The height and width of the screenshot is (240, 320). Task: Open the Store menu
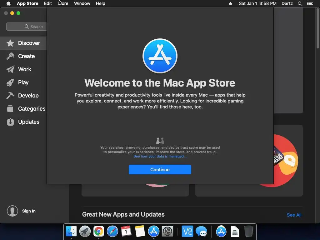coord(63,3)
